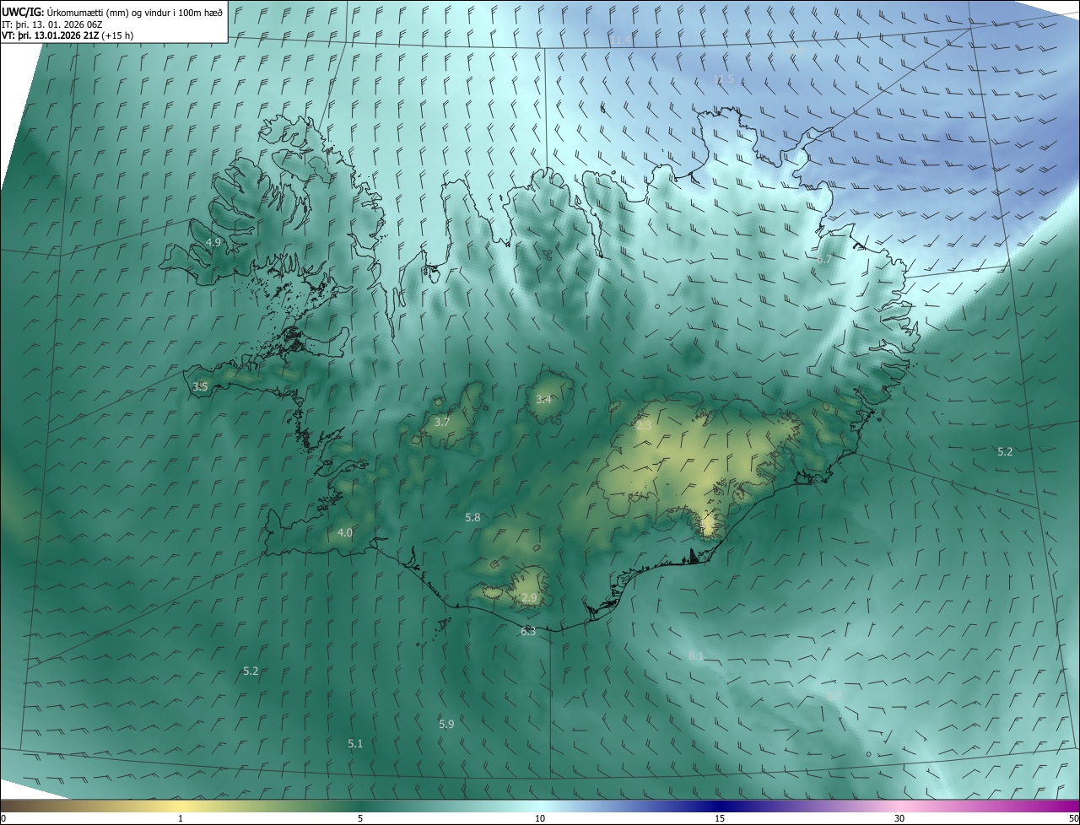
Task: Click the 6.3 value on the south coast
Action: (528, 631)
